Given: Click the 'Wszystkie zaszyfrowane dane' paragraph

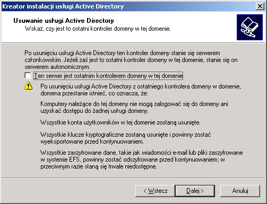Looking at the screenshot, I should click(142, 159).
